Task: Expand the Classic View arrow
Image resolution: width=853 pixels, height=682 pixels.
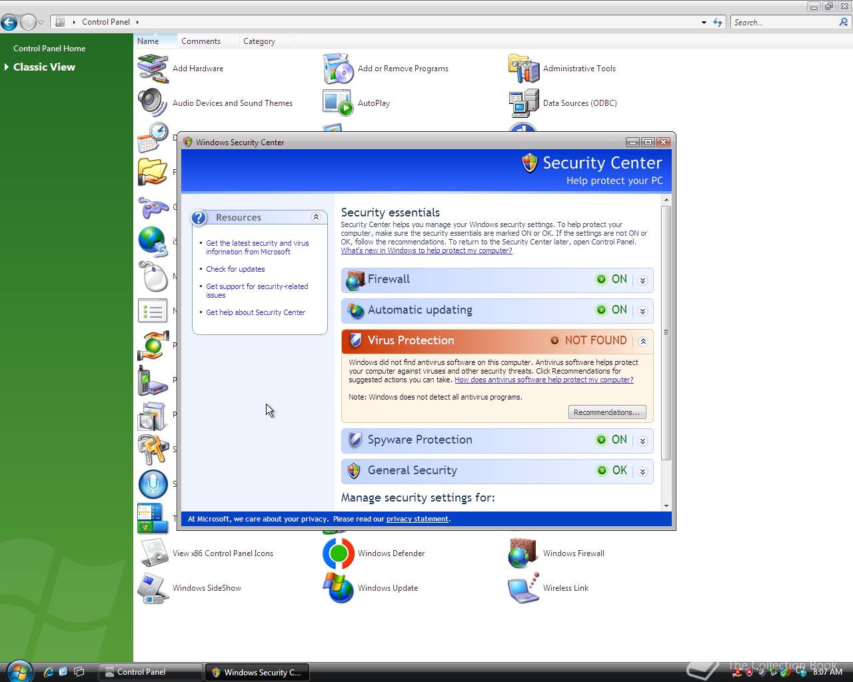Action: click(7, 67)
